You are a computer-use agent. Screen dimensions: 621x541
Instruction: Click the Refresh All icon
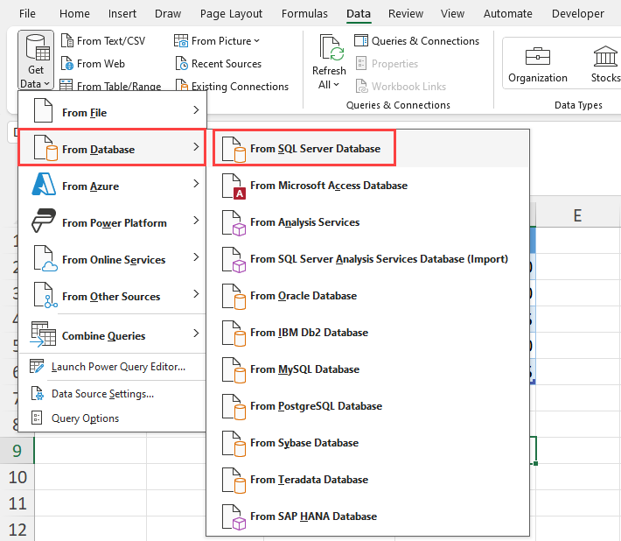[331, 48]
